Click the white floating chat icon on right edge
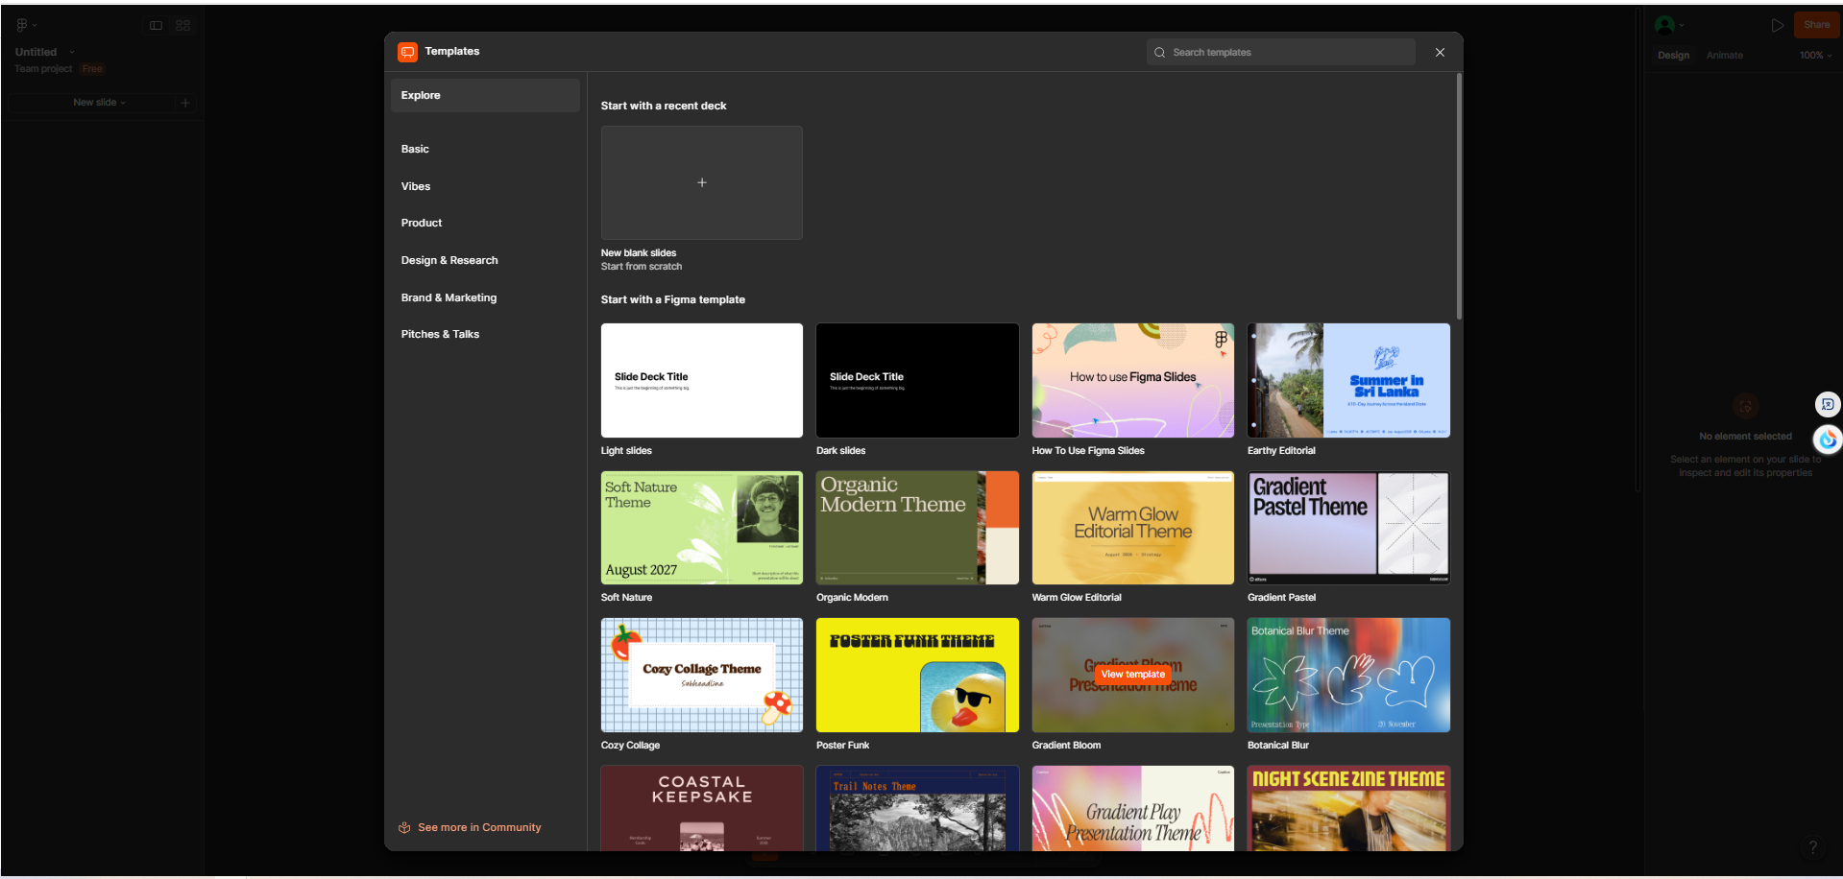This screenshot has width=1843, height=879. (1828, 404)
